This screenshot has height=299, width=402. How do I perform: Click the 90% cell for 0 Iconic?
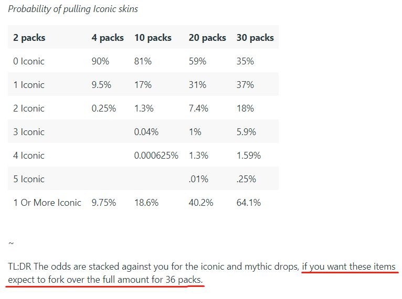100,61
